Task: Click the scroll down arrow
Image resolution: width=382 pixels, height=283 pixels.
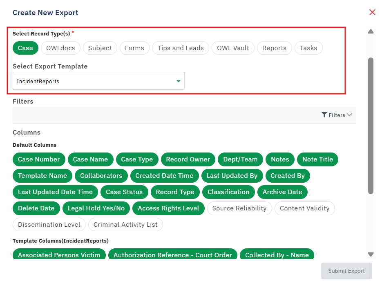Action: (x=371, y=254)
